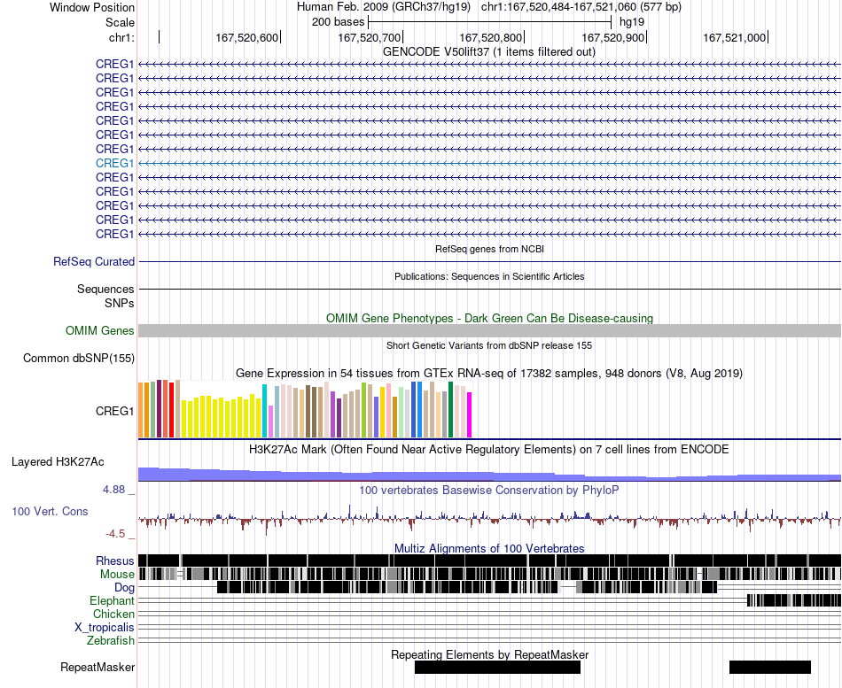Image resolution: width=842 pixels, height=688 pixels.
Task: Click the RefSeq Curated gene line
Action: 490,262
